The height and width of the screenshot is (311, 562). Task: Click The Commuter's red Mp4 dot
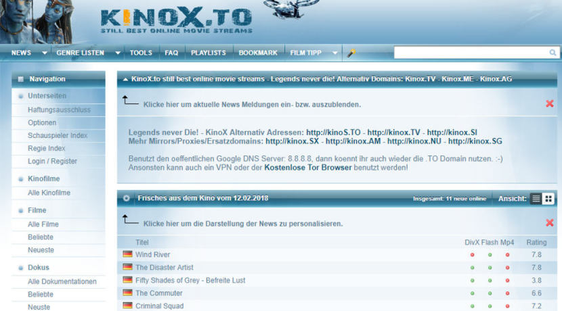coord(508,293)
